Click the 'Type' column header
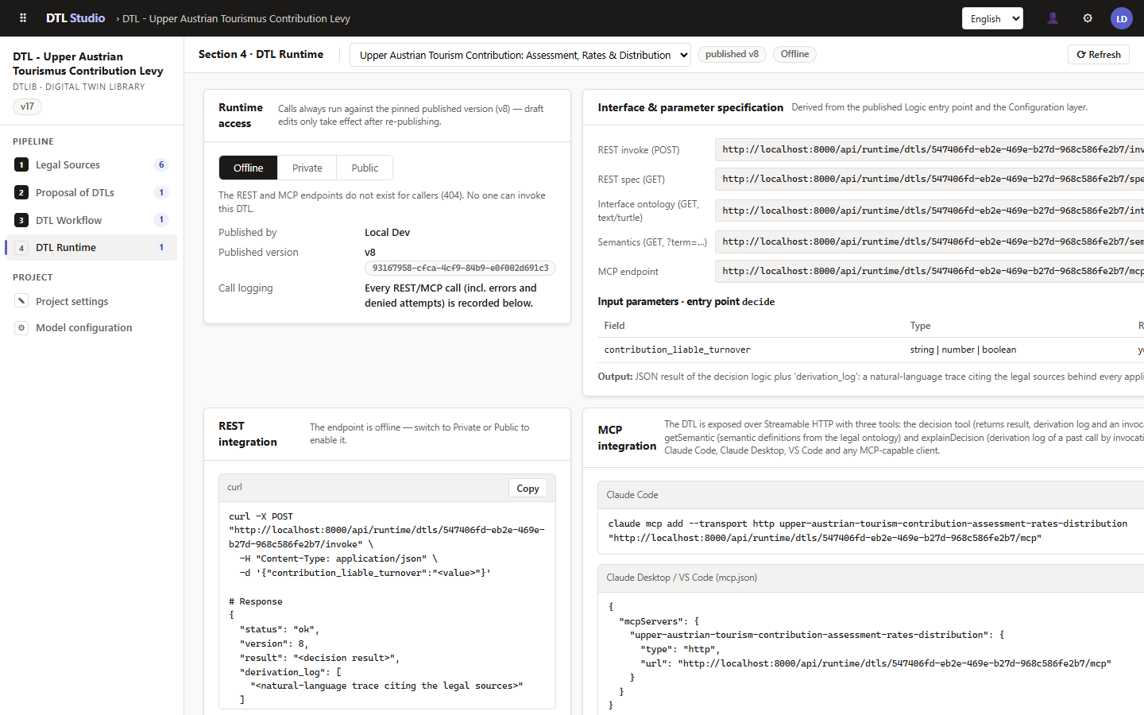This screenshot has width=1144, height=715. pos(920,326)
